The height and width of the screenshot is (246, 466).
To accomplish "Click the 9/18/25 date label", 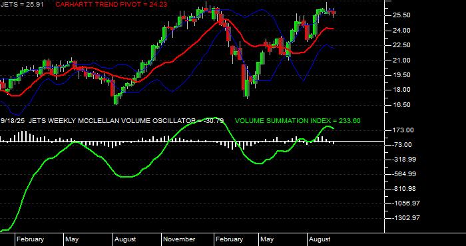I will coord(13,121).
